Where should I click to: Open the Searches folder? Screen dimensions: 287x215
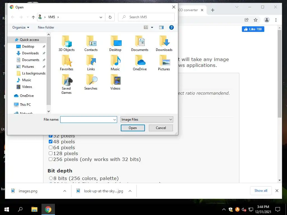click(x=91, y=82)
